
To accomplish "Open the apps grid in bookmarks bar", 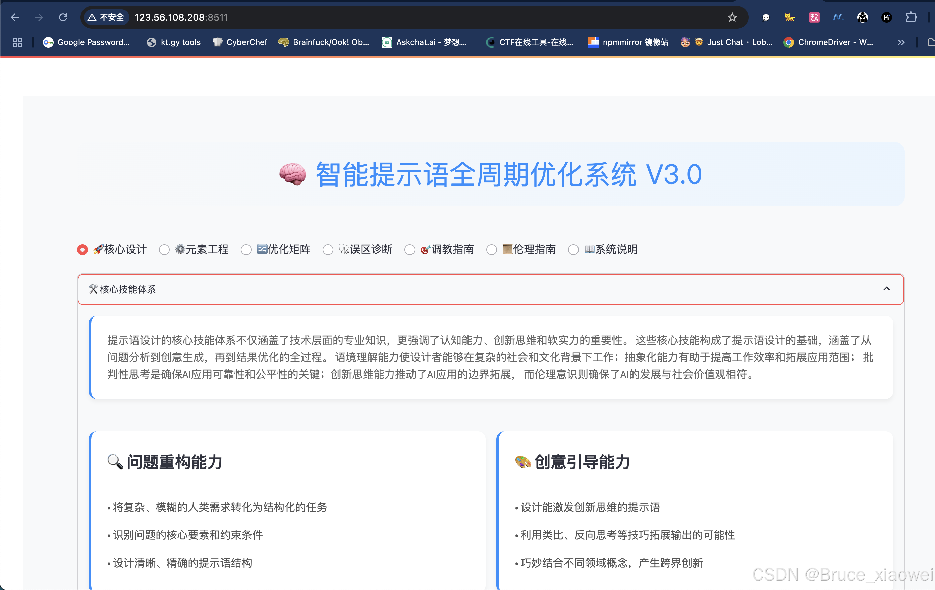I will coord(17,42).
